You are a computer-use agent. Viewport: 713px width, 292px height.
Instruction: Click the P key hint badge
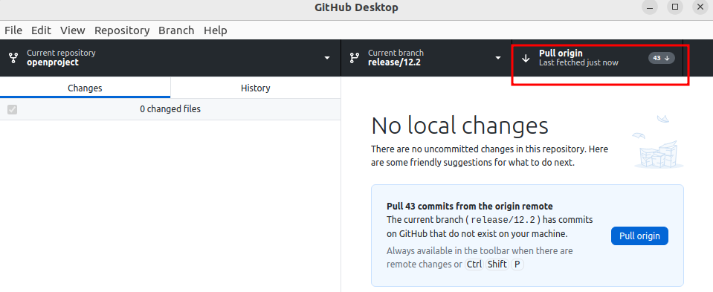tap(517, 265)
